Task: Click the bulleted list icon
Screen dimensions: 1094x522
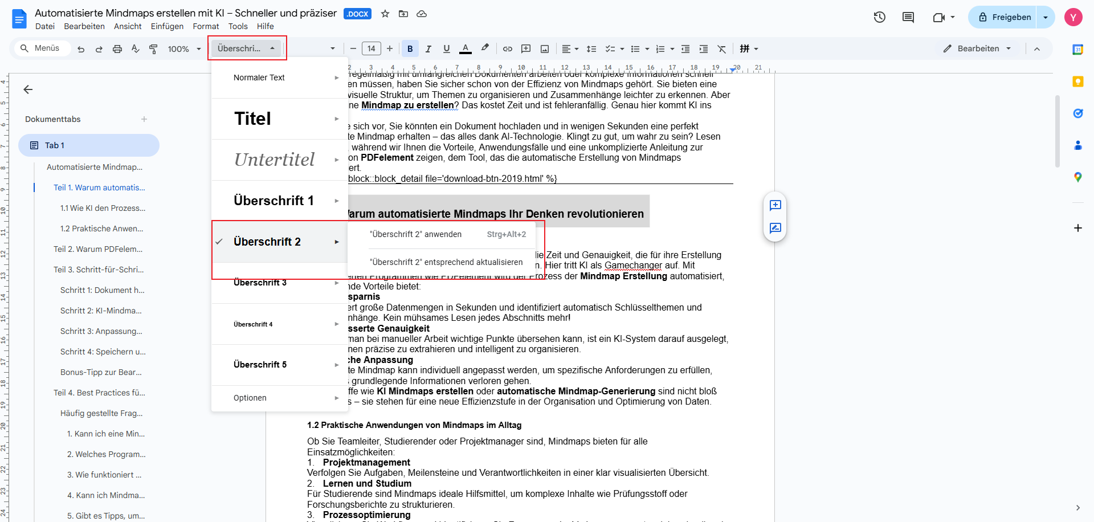Action: (635, 49)
